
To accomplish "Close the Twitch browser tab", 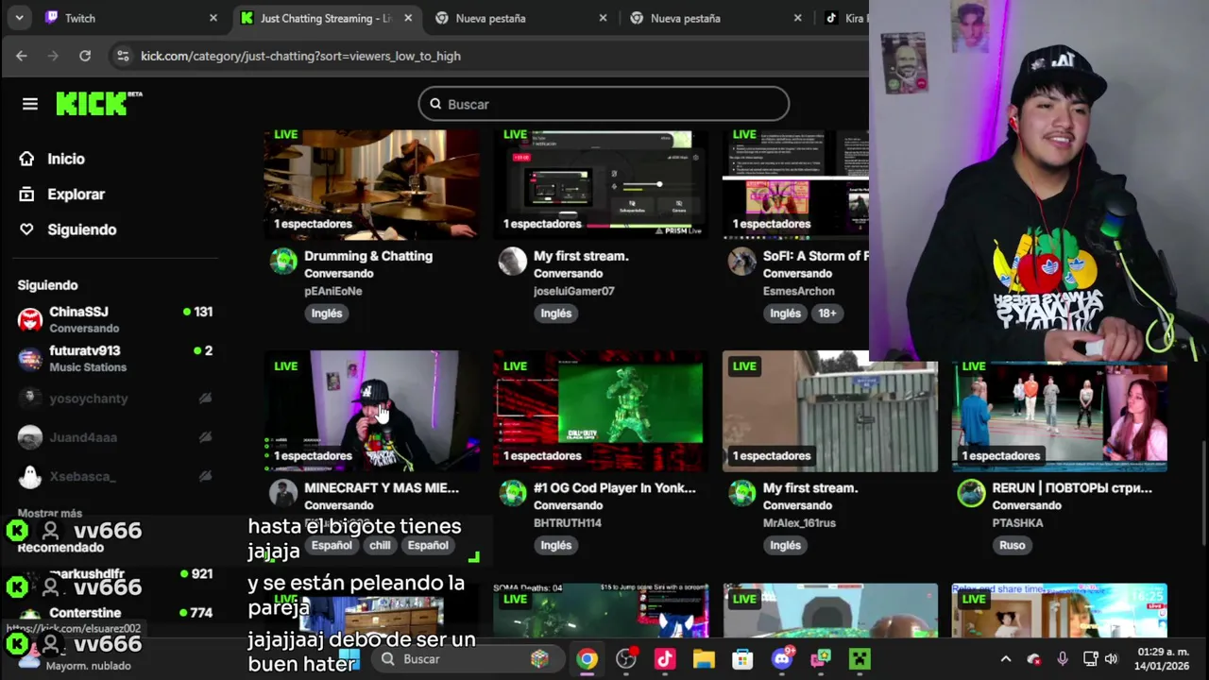I will pyautogui.click(x=213, y=18).
